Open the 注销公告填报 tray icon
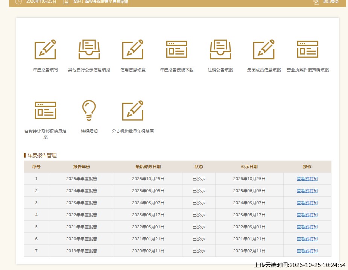 [220, 50]
